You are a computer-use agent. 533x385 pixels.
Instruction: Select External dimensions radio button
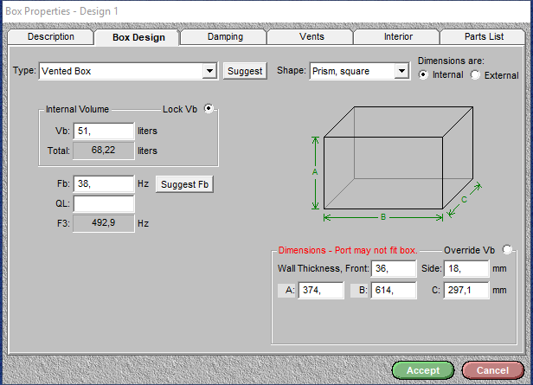(x=475, y=75)
